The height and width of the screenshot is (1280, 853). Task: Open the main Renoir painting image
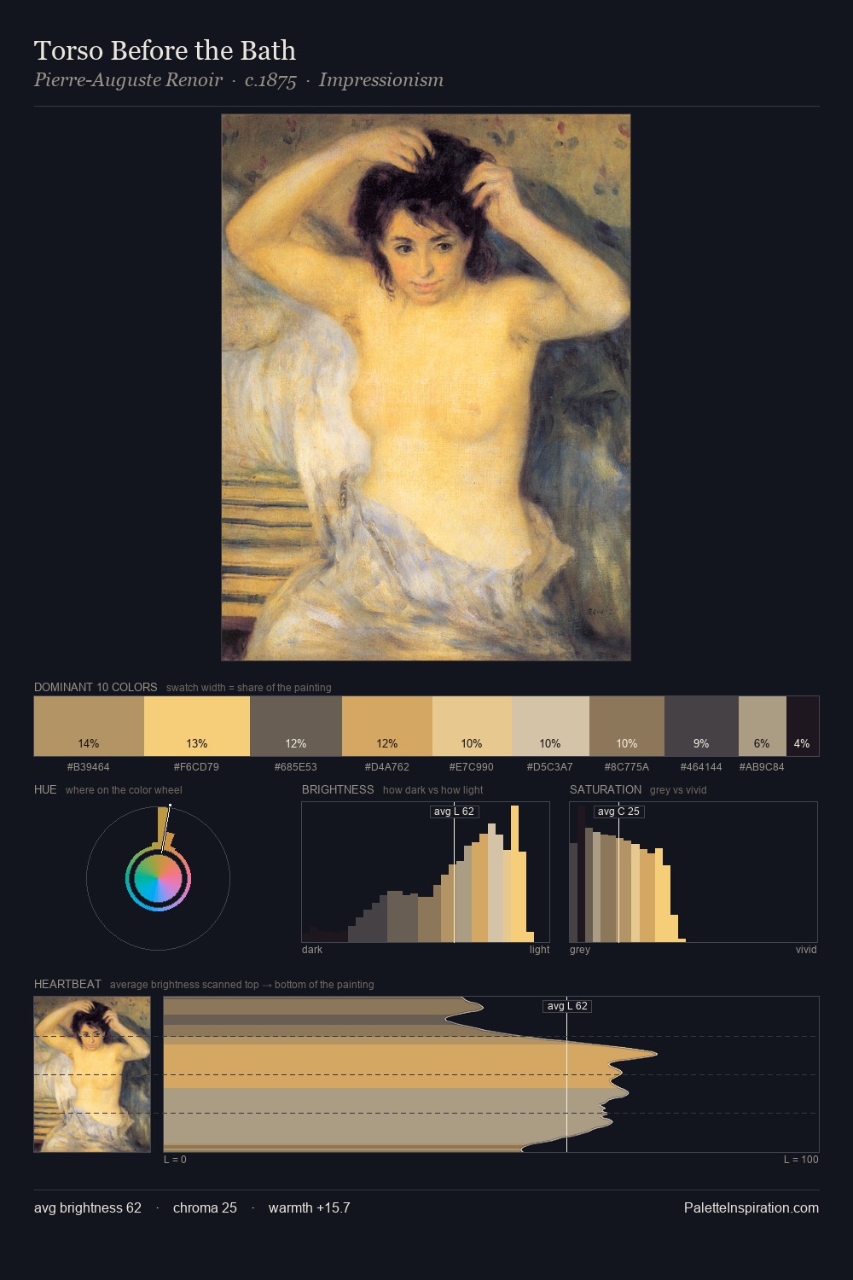click(426, 387)
